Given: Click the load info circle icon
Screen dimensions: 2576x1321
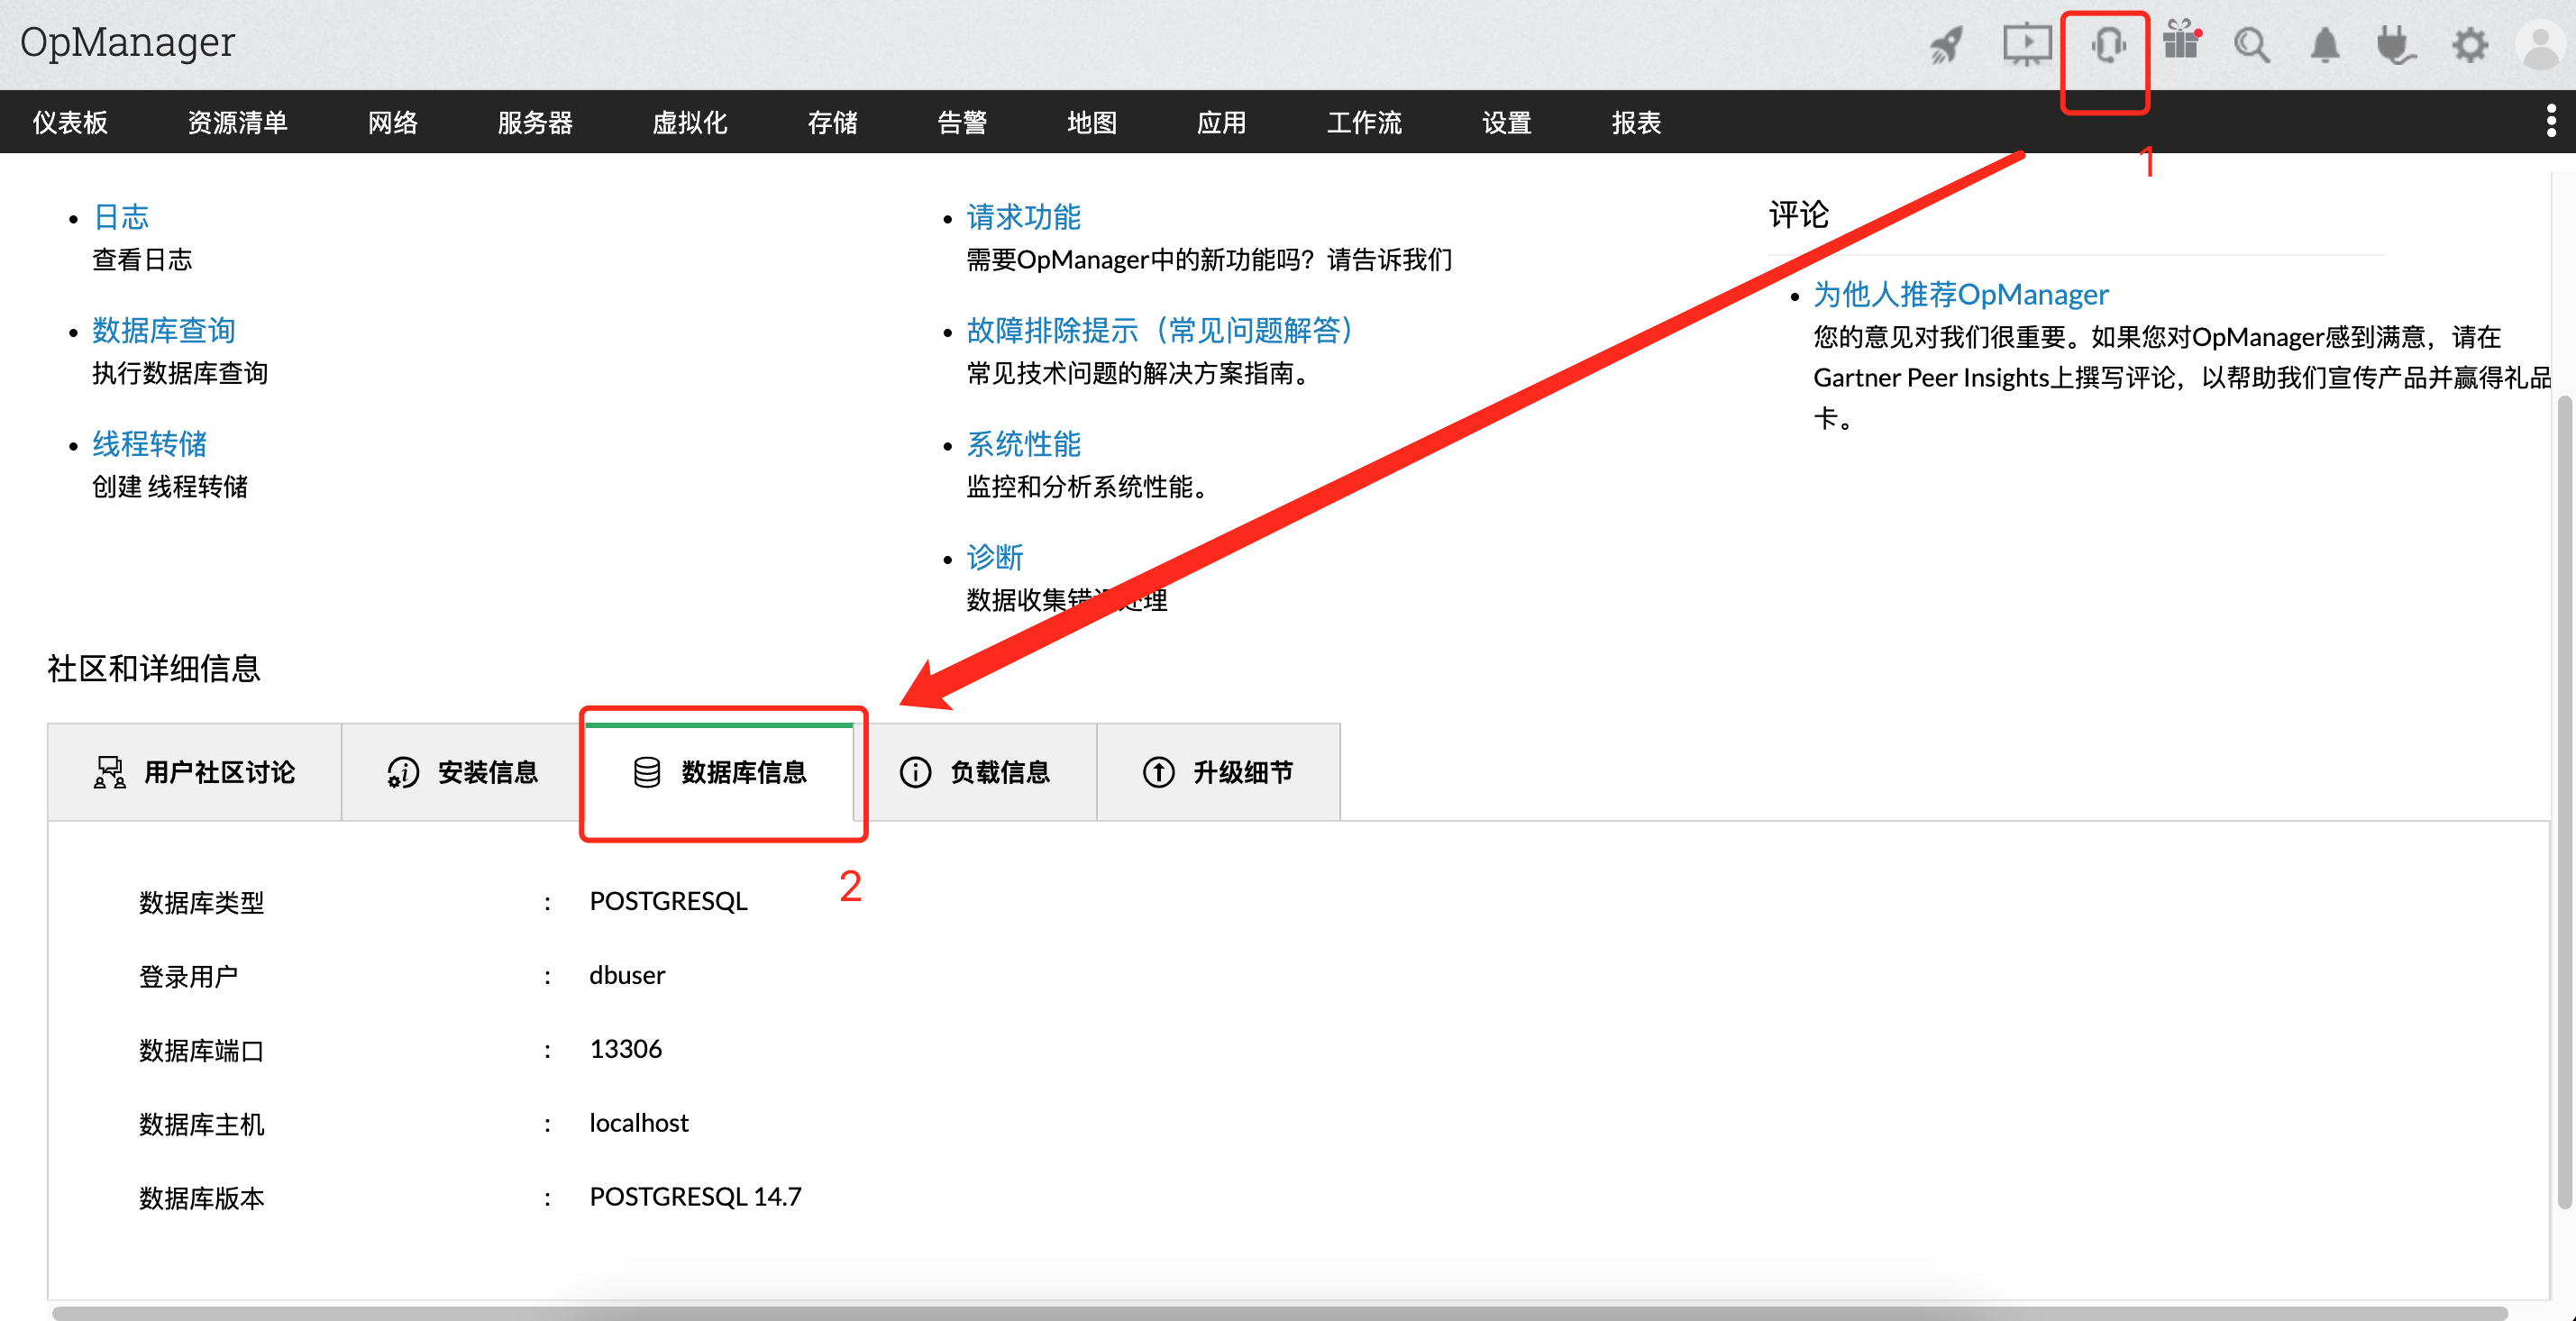Looking at the screenshot, I should coord(915,772).
